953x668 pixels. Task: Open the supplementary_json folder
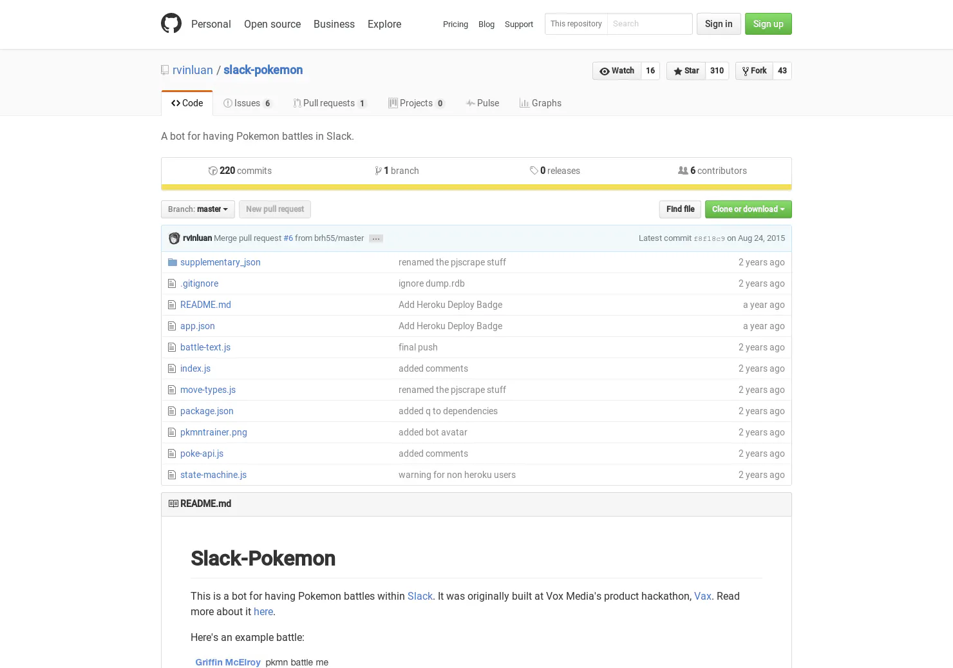click(220, 262)
